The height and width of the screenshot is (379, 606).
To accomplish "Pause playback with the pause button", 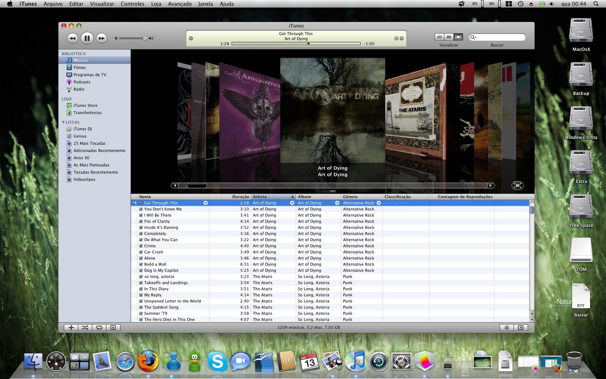I will pyautogui.click(x=87, y=38).
